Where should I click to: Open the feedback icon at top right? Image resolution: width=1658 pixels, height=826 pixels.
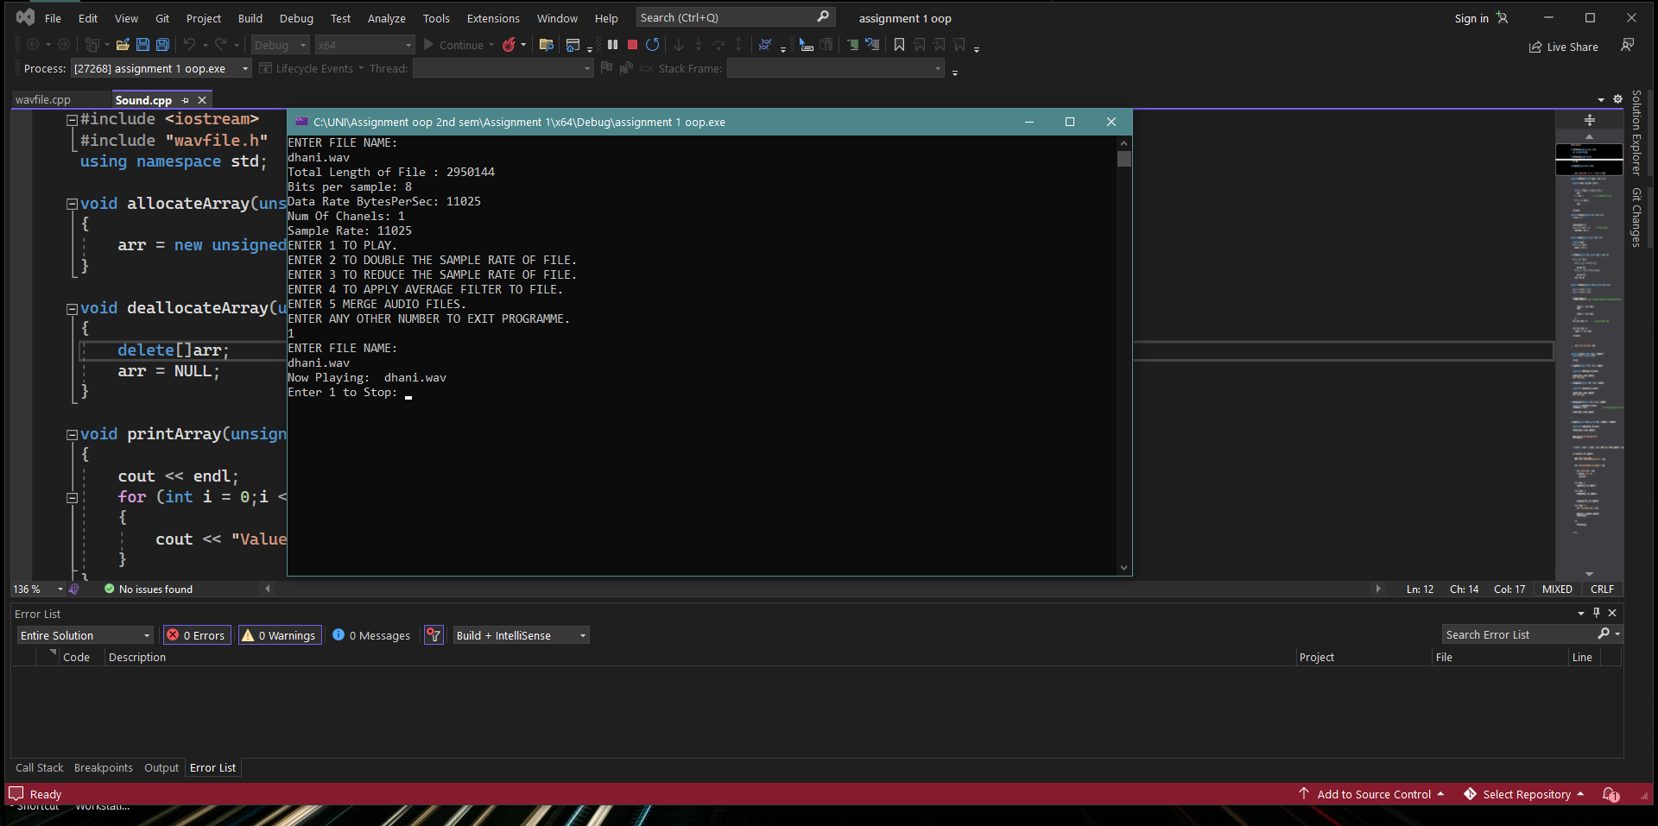[1628, 45]
